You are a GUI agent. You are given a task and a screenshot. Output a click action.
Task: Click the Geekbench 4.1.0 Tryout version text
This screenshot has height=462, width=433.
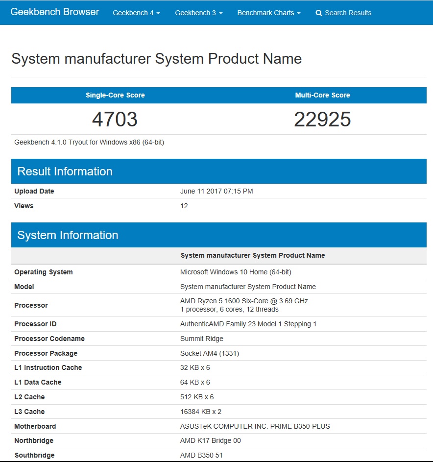(89, 142)
